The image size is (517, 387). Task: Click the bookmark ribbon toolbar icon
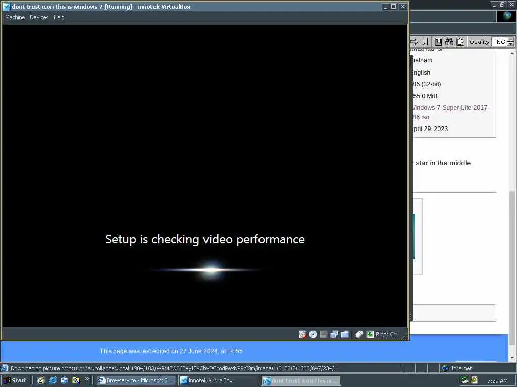[425, 42]
